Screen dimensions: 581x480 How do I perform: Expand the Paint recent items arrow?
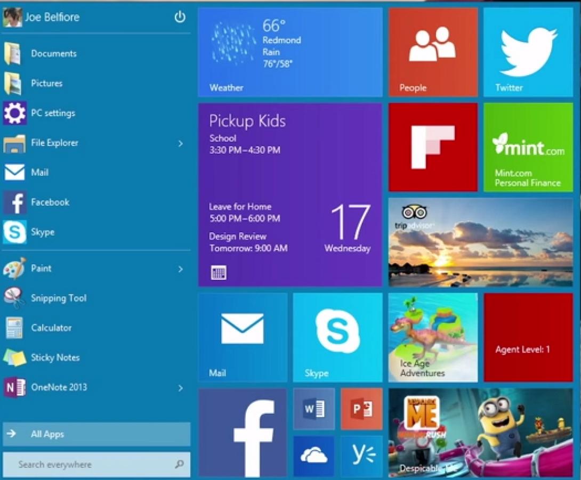pyautogui.click(x=181, y=269)
